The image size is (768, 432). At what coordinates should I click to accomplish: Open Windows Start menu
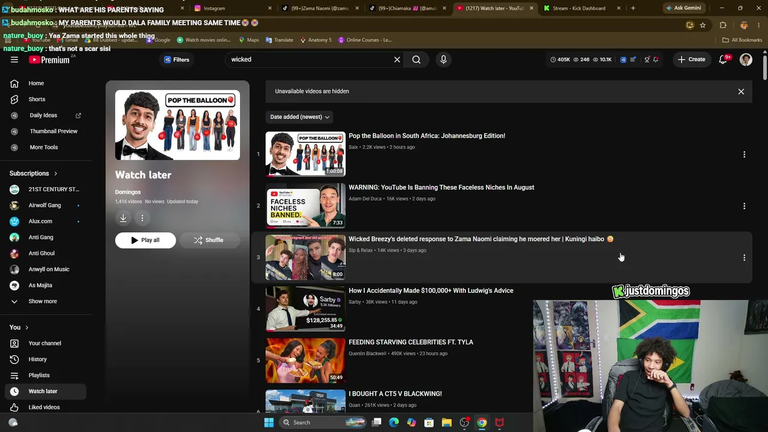tap(269, 422)
